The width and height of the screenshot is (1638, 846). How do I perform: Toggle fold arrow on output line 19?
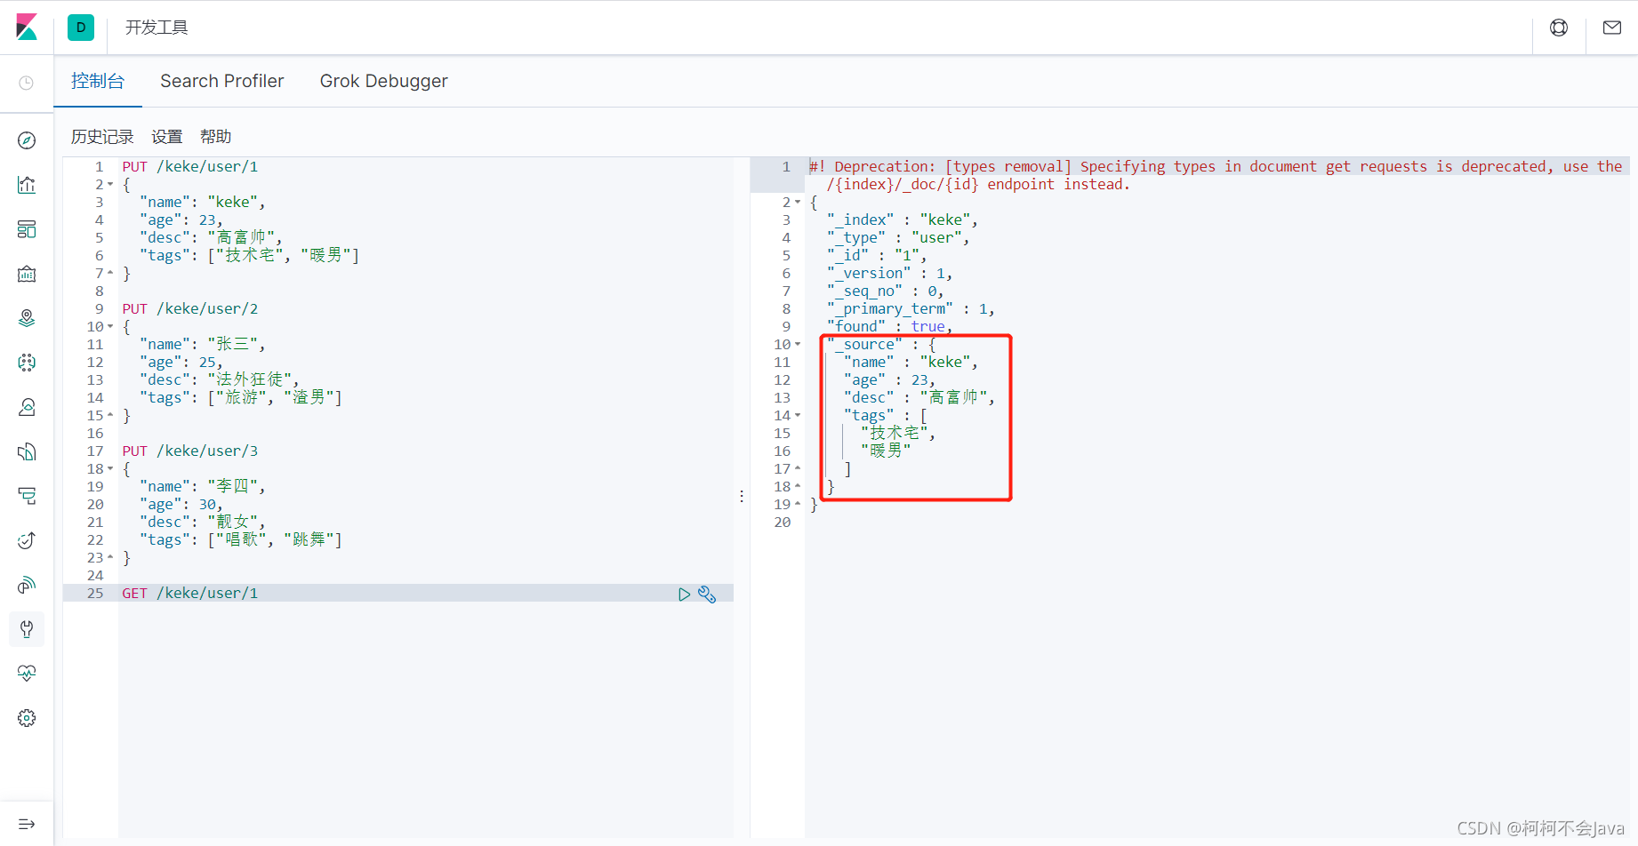[x=798, y=504]
